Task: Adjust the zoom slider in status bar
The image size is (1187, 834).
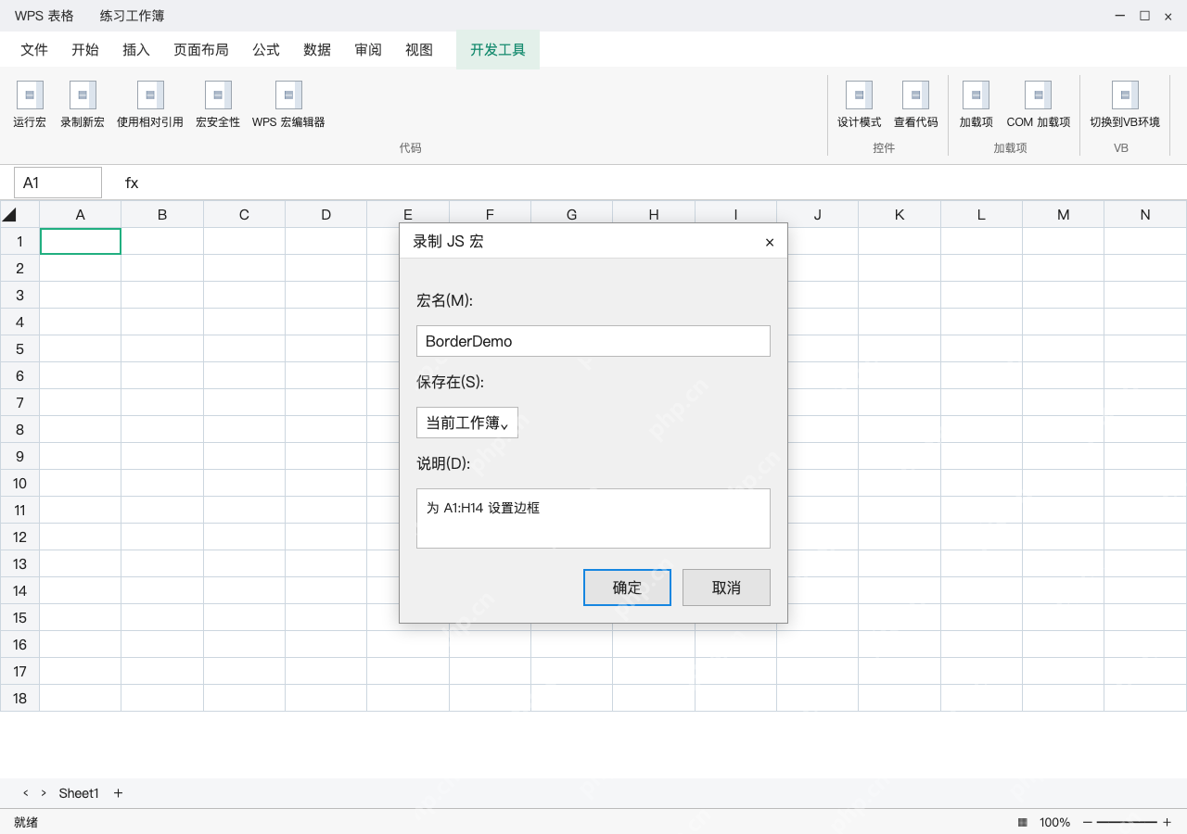Action: 1127,822
